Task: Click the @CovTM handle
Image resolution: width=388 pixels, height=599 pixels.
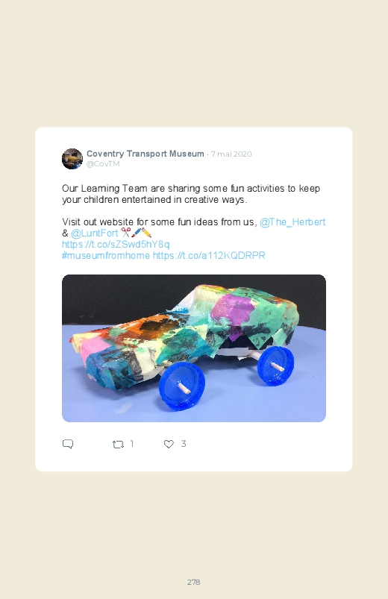Action: (103, 164)
